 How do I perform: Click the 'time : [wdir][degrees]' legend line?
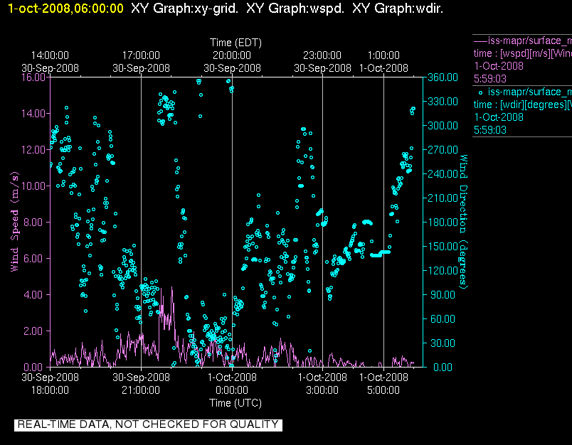[523, 105]
